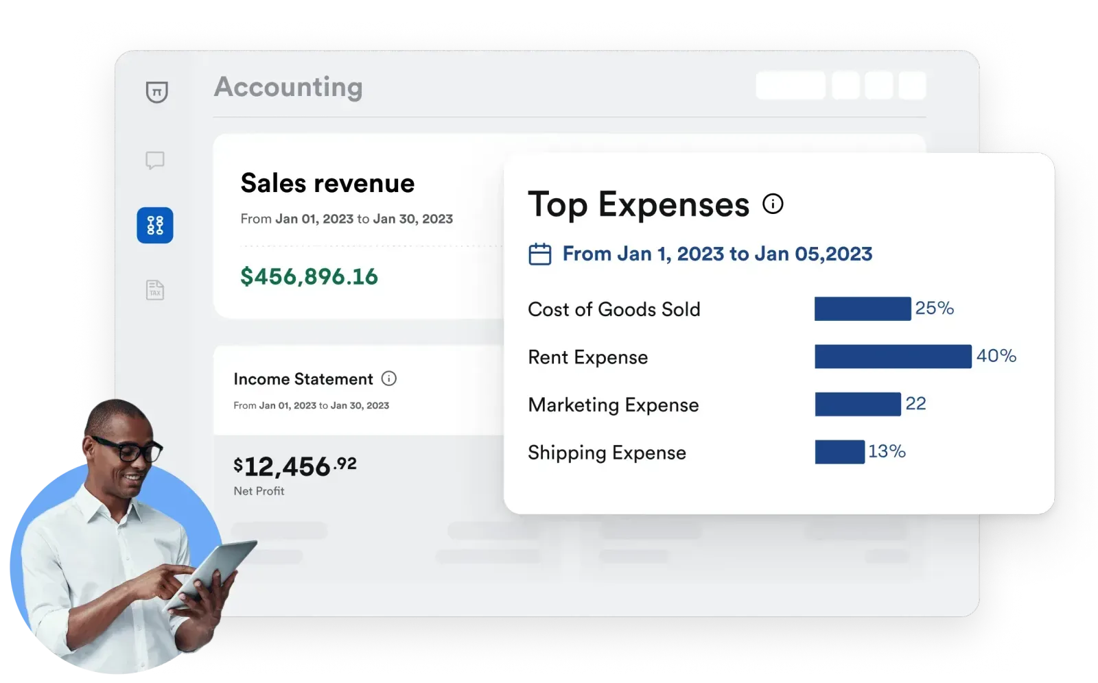Click Sales revenue date range text
This screenshot has width=1098, height=683.
coord(347,219)
